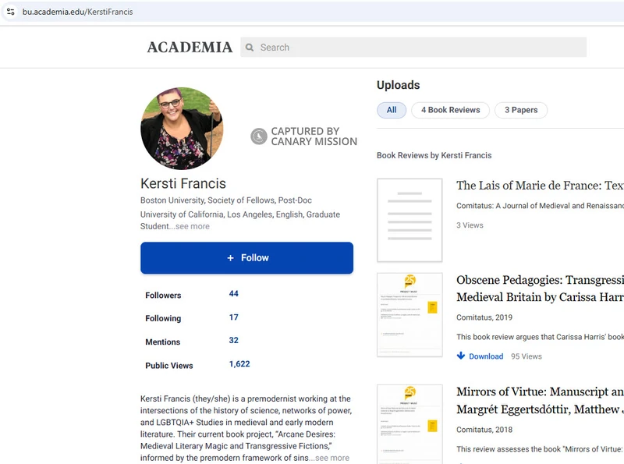Click the Public Views label
The image size is (624, 464).
pos(169,365)
